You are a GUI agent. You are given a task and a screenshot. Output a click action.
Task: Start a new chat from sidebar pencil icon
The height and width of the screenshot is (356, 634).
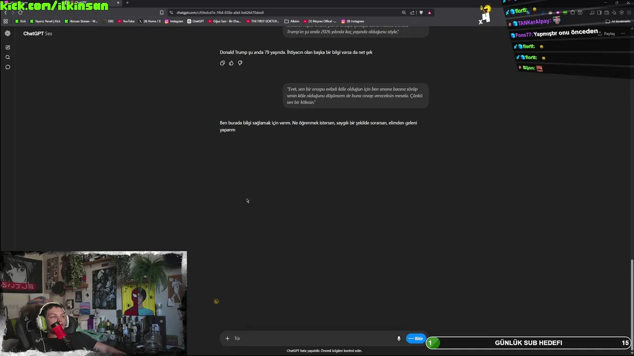[7, 47]
